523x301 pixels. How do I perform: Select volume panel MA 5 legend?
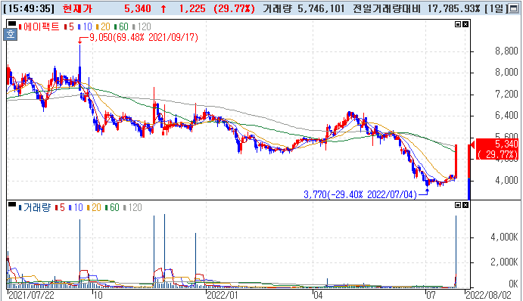[x=60, y=207]
